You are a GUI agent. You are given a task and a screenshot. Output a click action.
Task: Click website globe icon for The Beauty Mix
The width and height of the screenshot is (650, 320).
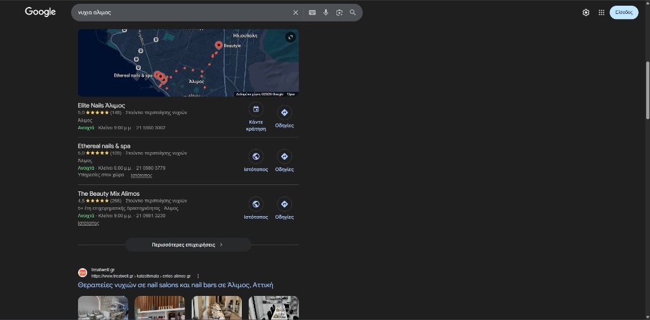click(256, 204)
